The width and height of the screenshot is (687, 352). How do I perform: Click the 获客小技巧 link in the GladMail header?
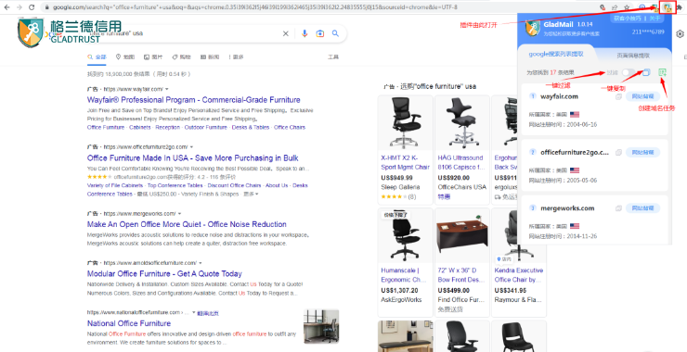pos(629,19)
